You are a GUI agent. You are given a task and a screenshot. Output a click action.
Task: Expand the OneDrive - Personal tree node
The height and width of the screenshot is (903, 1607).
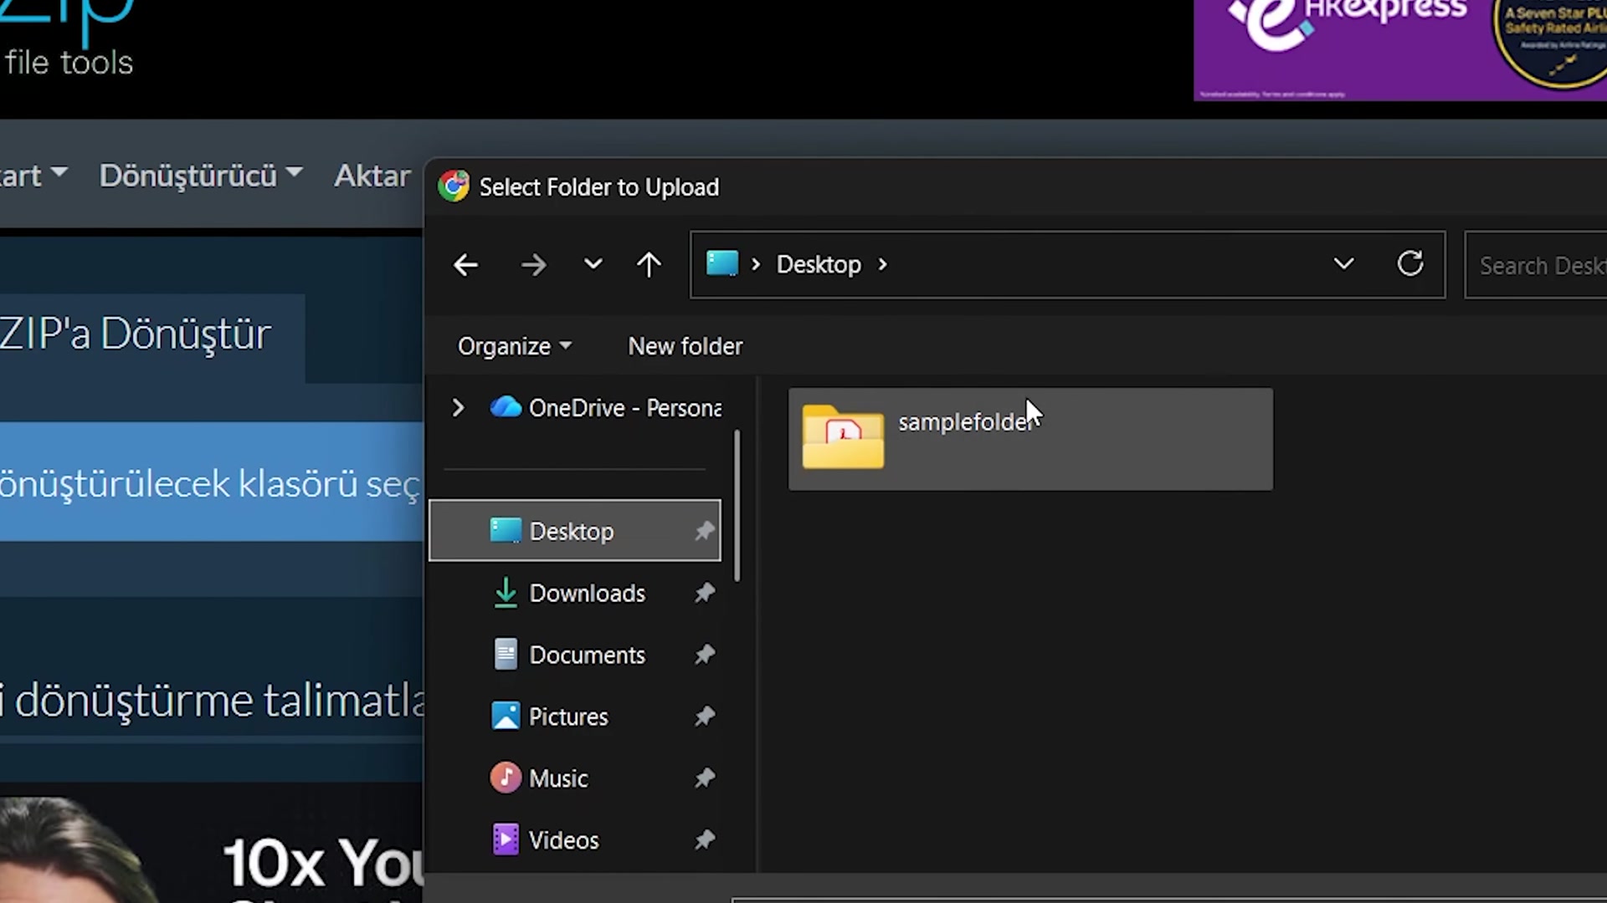(458, 408)
